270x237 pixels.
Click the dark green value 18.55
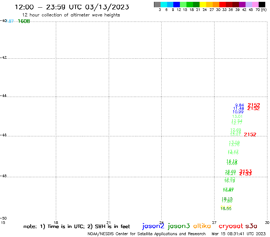(226, 209)
